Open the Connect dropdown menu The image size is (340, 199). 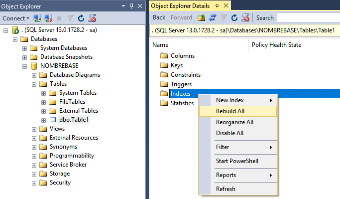click(16, 18)
